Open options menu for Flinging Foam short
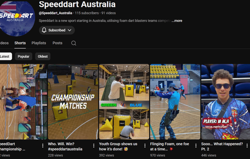This screenshot has height=159, width=250. coord(196,146)
